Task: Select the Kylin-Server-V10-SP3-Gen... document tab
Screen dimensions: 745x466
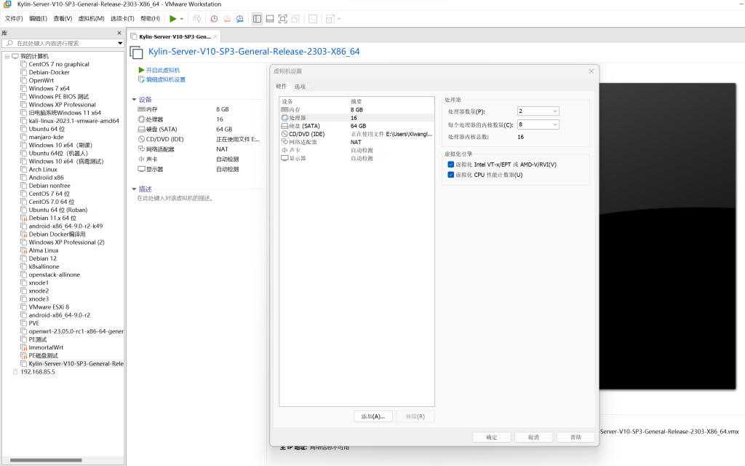Action: click(x=175, y=36)
